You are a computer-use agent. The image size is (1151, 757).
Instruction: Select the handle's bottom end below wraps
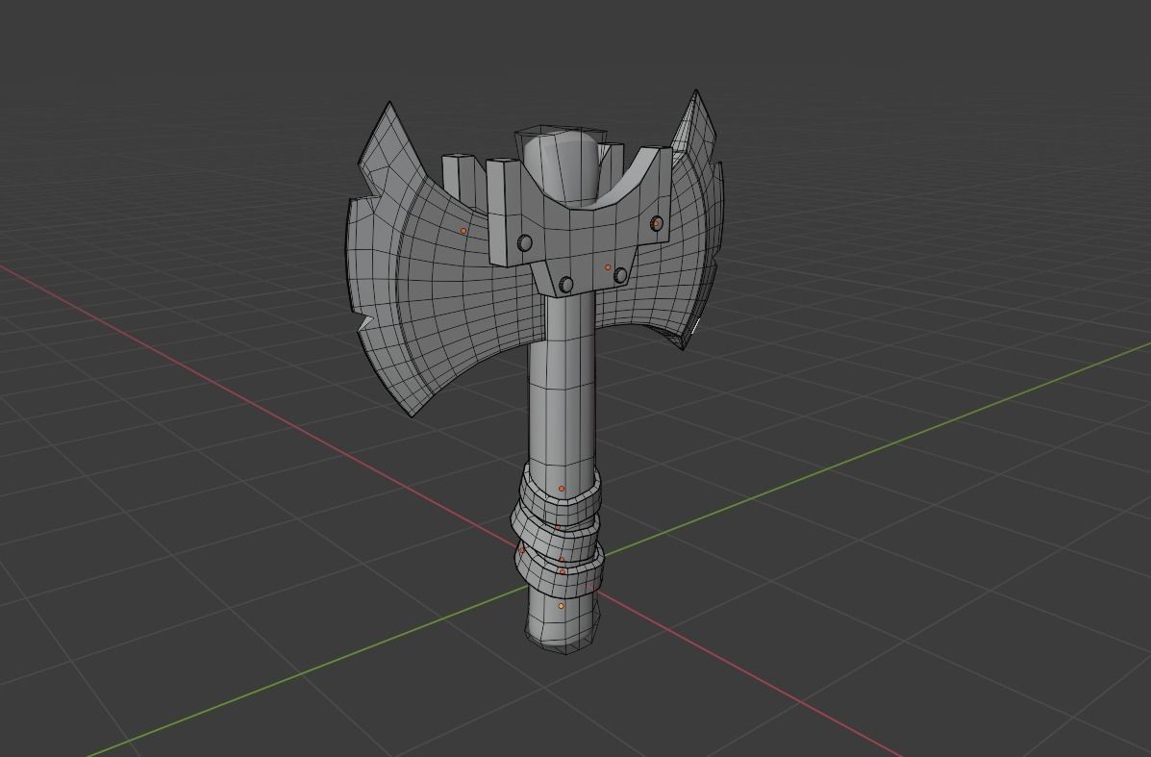click(x=563, y=620)
